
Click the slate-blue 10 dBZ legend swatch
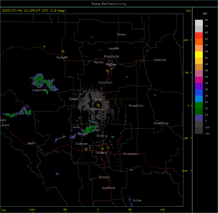(x=199, y=118)
